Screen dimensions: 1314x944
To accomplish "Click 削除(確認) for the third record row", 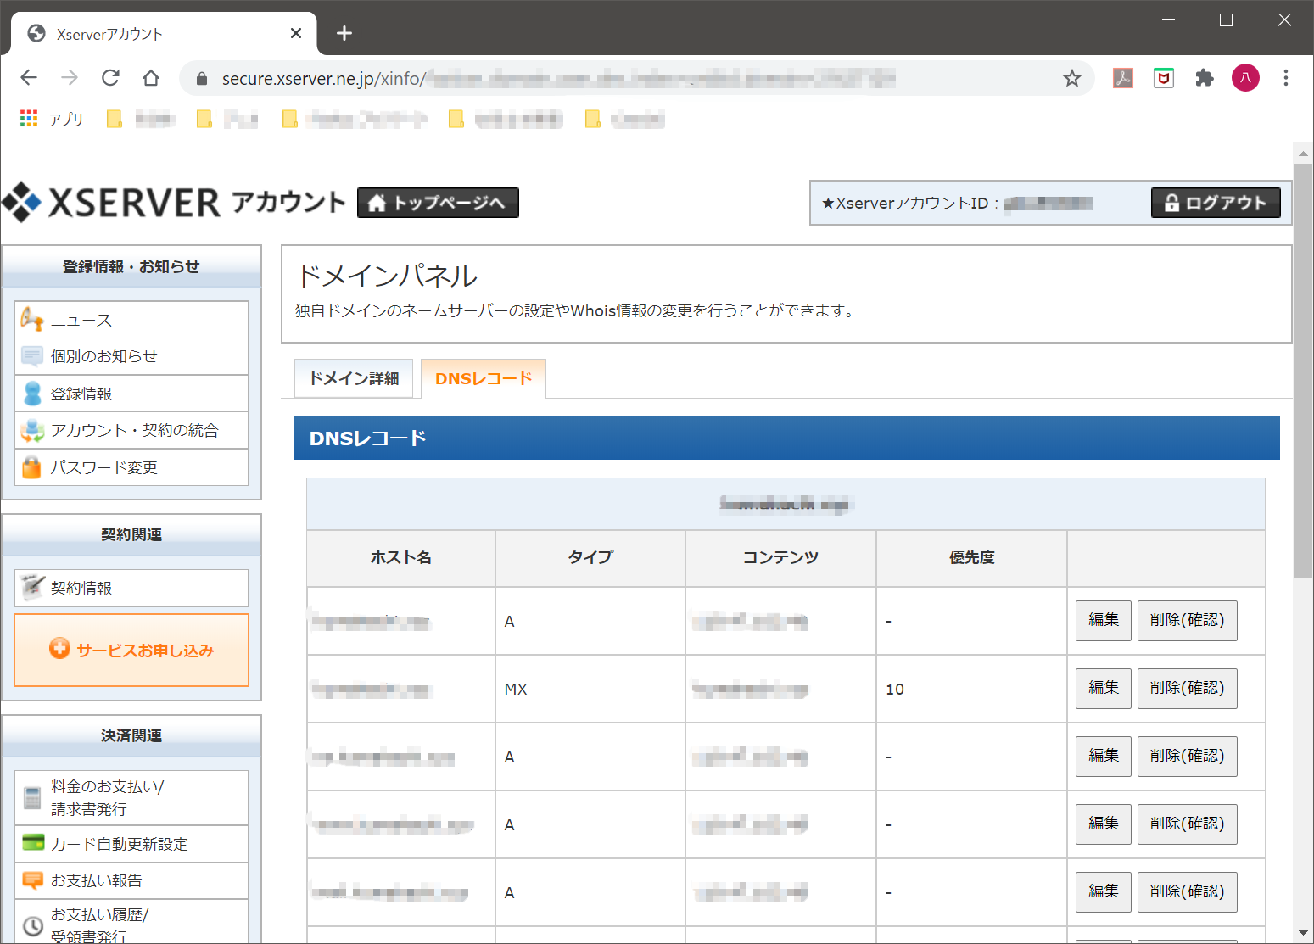I will (1187, 756).
